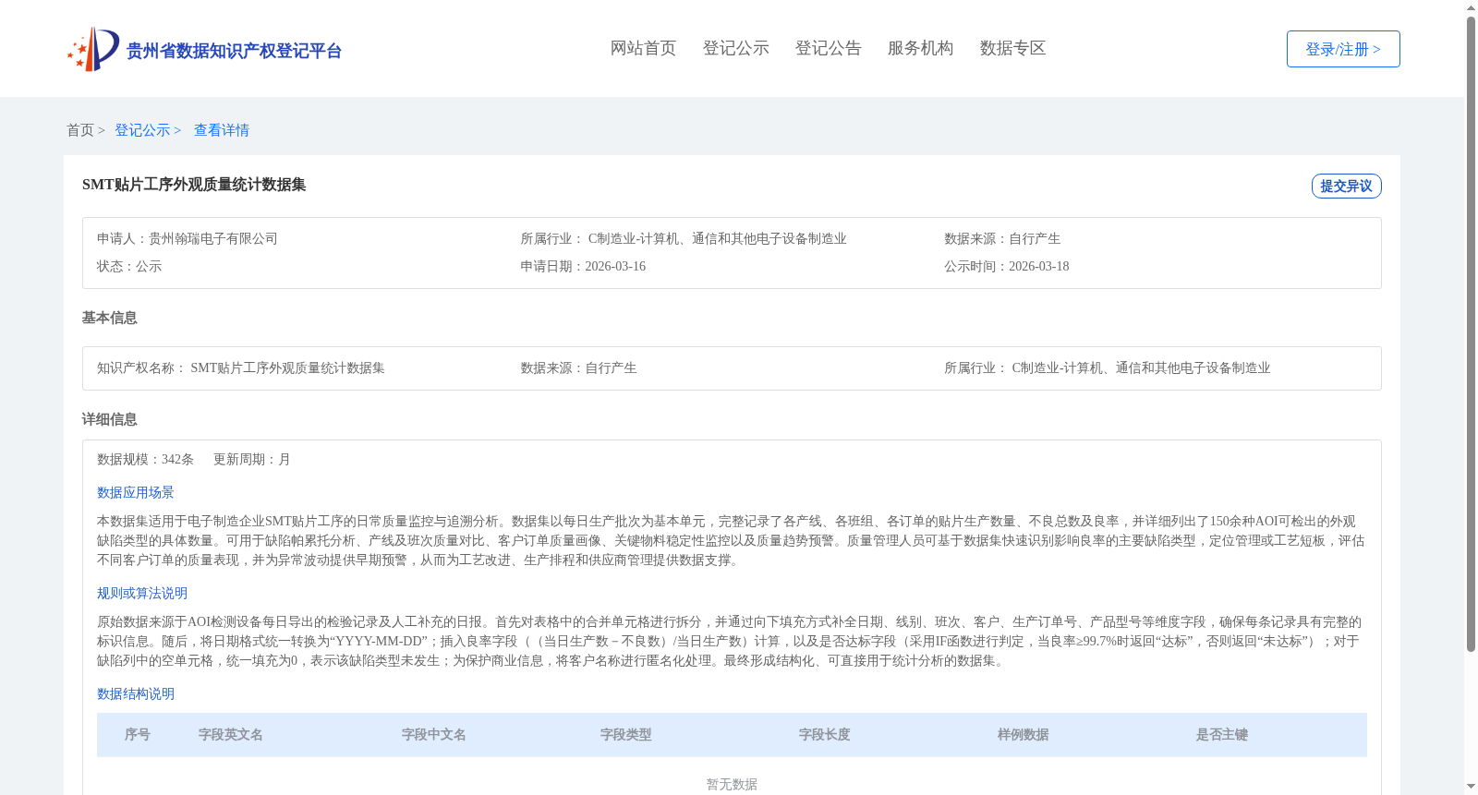Click the 数据应用场景 subsection heading
Image resolution: width=1478 pixels, height=795 pixels.
pyautogui.click(x=136, y=492)
